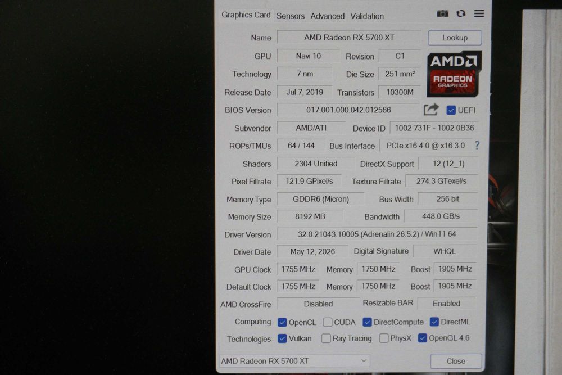Open the GPU selection dropdown at bottom
The height and width of the screenshot is (375, 562).
(294, 360)
